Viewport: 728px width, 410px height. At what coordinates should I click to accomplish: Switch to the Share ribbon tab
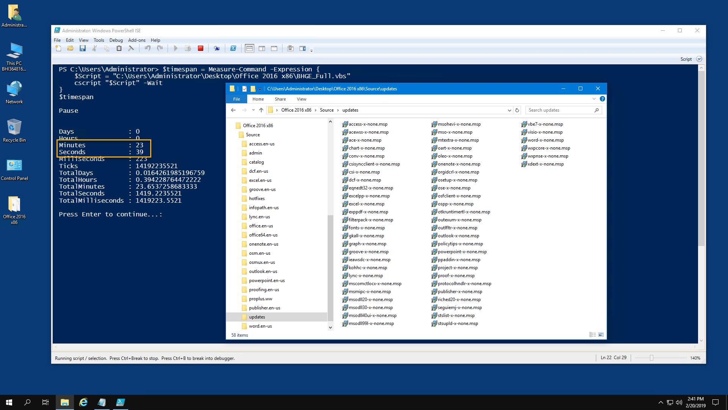[280, 99]
